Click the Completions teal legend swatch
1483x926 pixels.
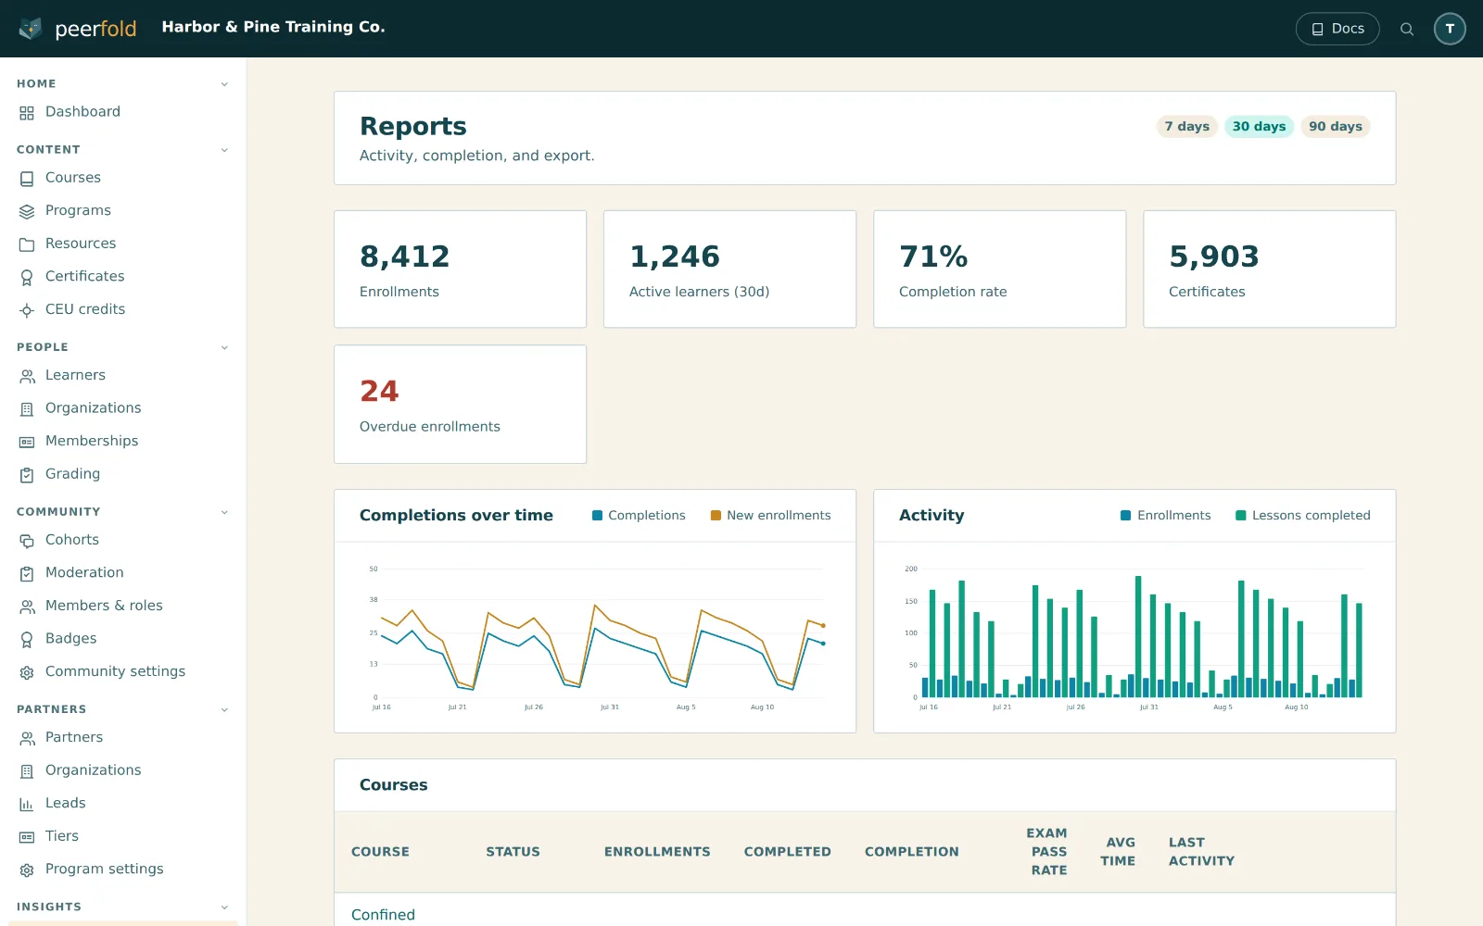598,516
